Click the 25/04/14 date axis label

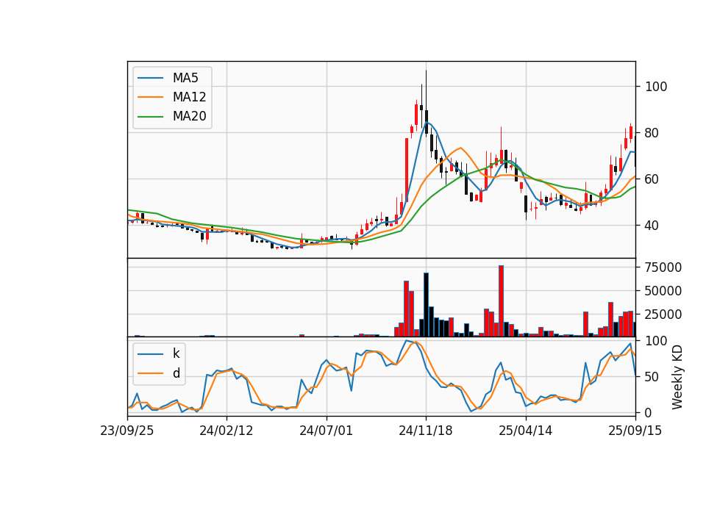(525, 431)
